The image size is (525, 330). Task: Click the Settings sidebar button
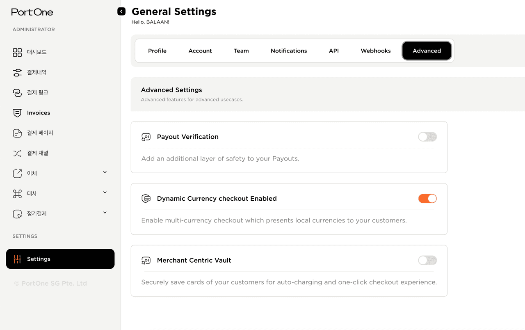tap(60, 259)
